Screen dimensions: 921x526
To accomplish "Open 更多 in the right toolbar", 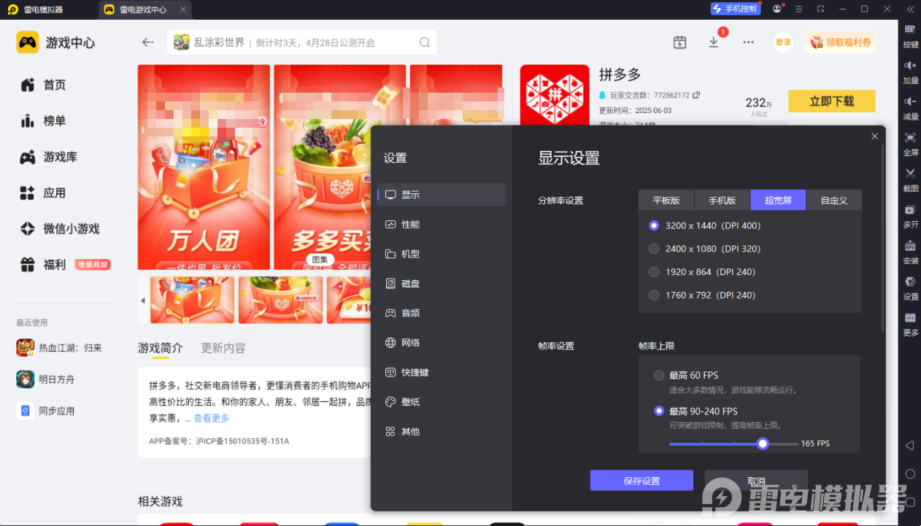I will 910,325.
